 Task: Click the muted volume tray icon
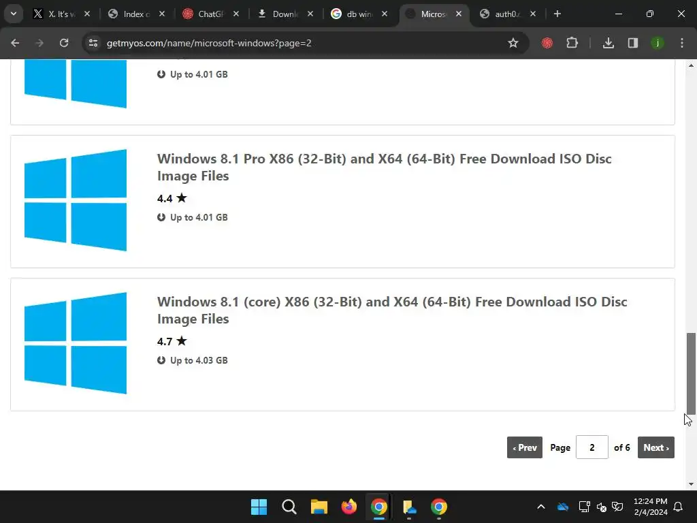[x=602, y=507]
